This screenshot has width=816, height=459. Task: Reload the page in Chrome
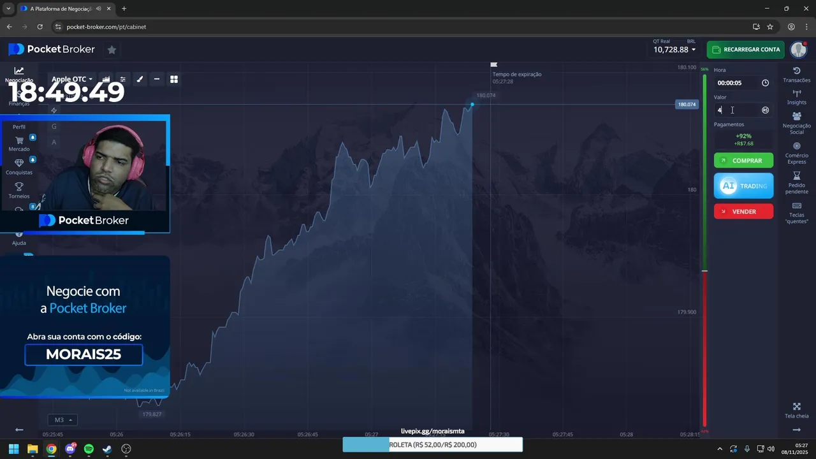40,27
